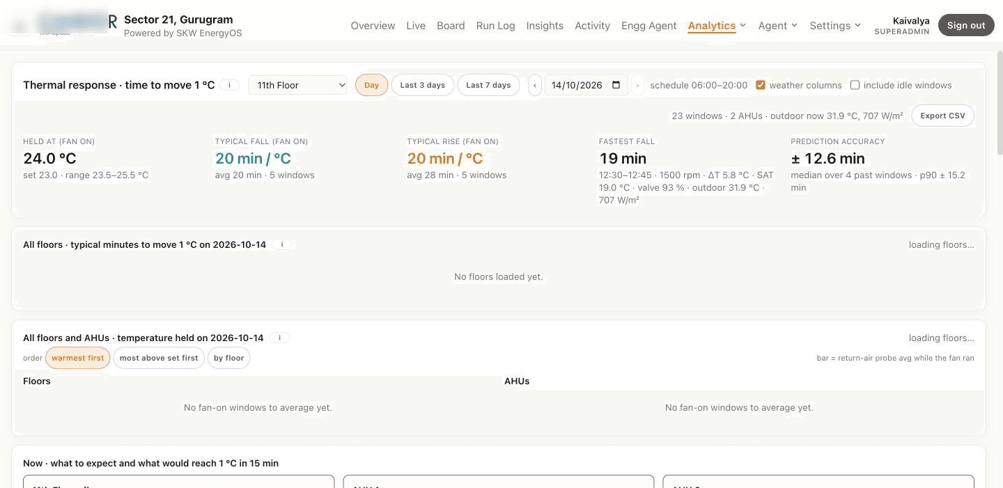Click the orange '20 min / °C' typical rise value

[445, 159]
